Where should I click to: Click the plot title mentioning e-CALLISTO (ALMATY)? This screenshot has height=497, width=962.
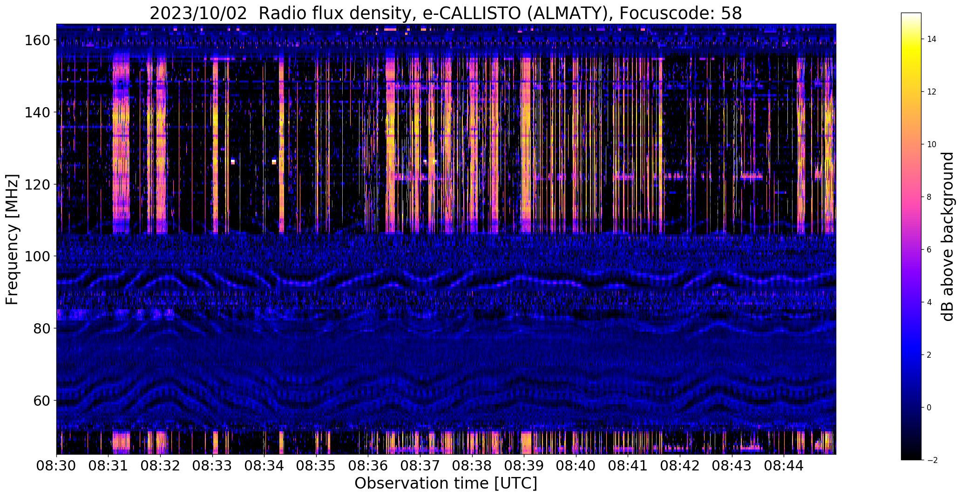point(446,13)
